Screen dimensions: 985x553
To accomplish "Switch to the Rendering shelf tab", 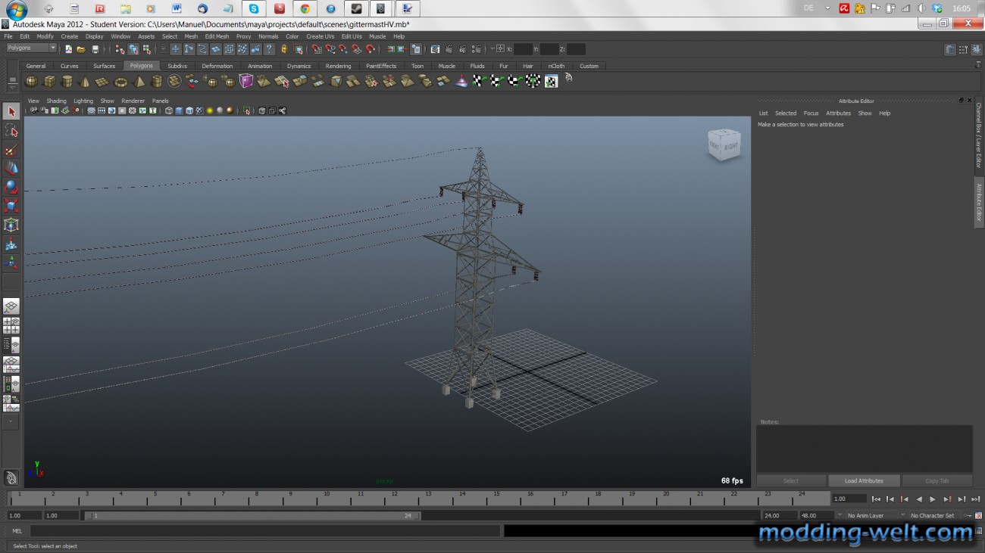I will pyautogui.click(x=338, y=66).
